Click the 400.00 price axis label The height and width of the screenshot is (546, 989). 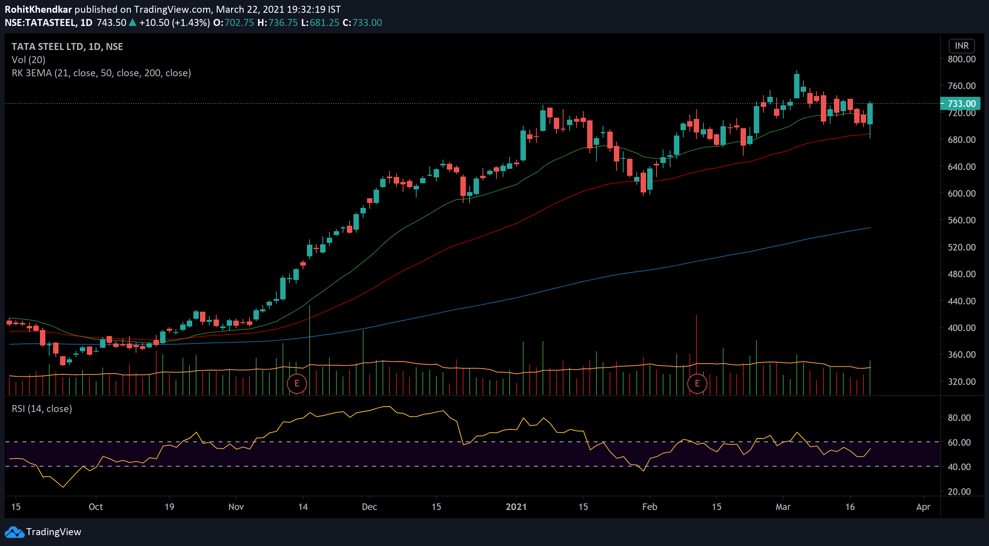tap(961, 328)
